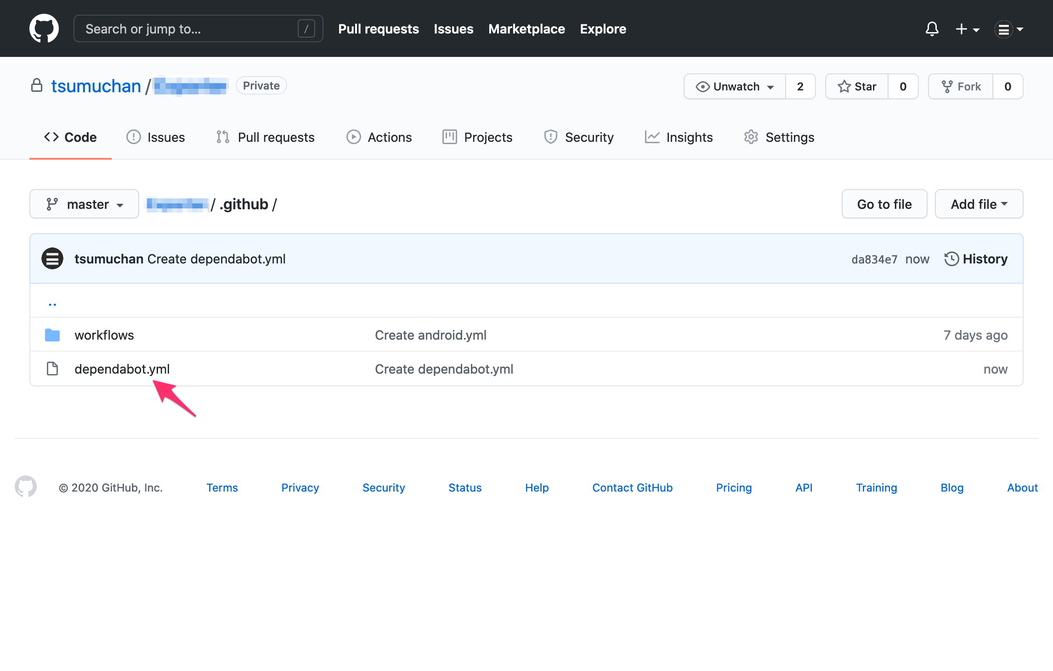Open Create dependabot.yml commit message in header

point(216,259)
